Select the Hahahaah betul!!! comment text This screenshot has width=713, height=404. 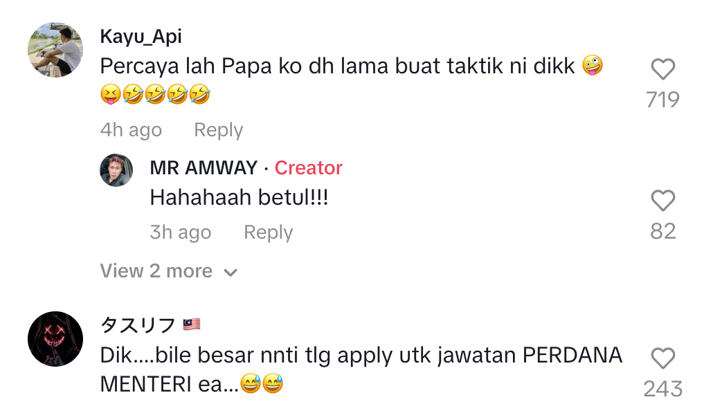click(x=239, y=199)
